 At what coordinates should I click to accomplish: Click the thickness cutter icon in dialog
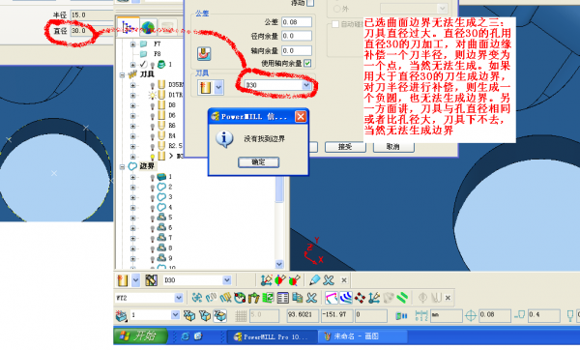pos(204,53)
